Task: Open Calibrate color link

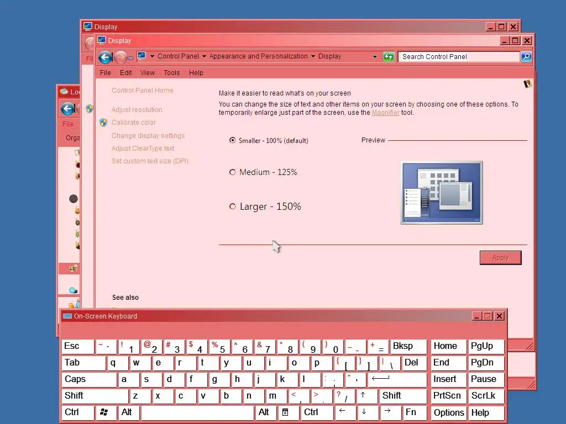Action: [134, 123]
